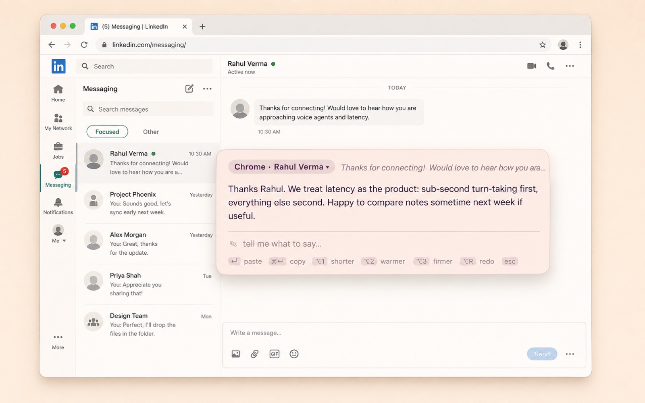Image resolution: width=645 pixels, height=403 pixels.
Task: Choose the firmer rewrite option
Action: (433, 261)
